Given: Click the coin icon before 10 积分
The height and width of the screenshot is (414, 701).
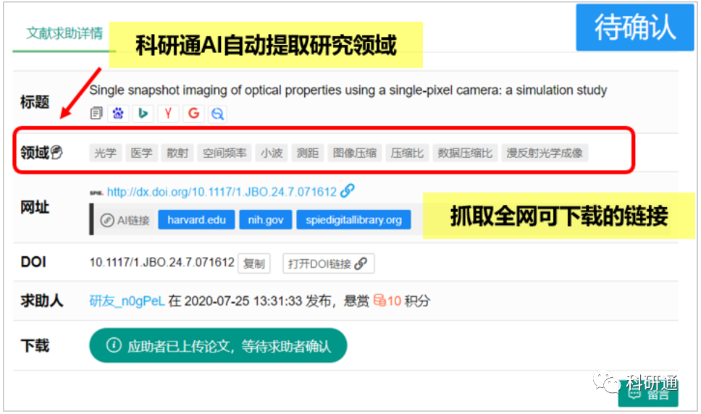Looking at the screenshot, I should (379, 300).
